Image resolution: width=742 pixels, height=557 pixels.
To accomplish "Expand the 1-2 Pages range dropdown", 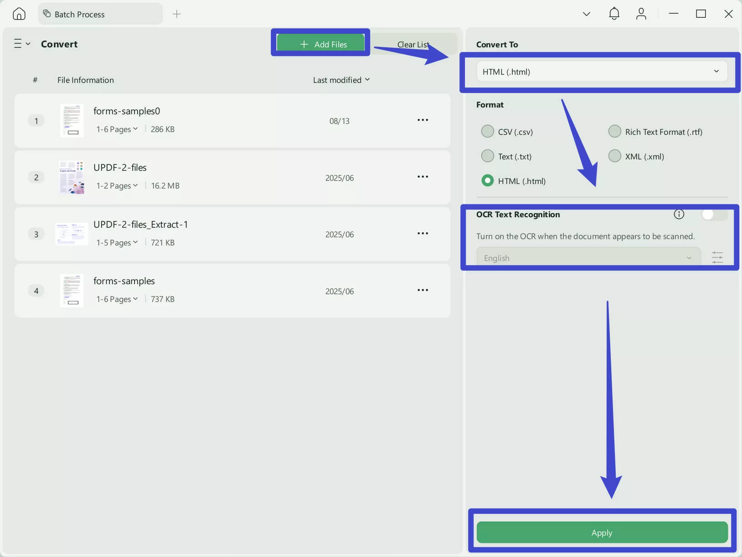I will [x=117, y=186].
